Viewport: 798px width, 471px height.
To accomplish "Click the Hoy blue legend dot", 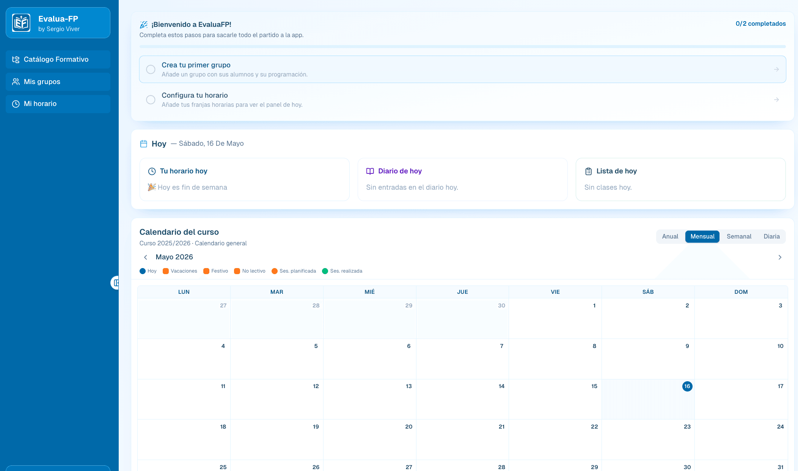I will (143, 271).
